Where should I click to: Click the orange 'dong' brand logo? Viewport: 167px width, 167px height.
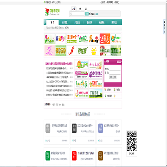tap(94, 39)
